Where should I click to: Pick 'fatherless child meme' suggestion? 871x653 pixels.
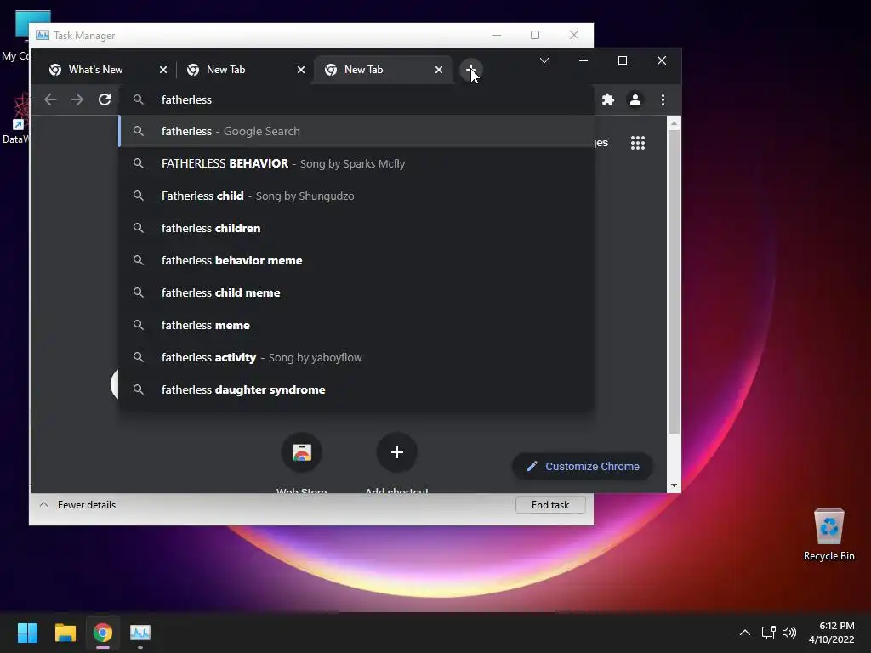[356, 292]
